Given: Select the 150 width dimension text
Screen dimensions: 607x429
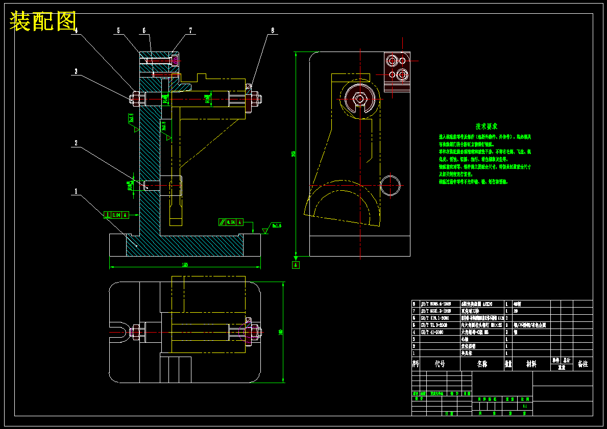Looking at the screenshot, I should pos(185,265).
